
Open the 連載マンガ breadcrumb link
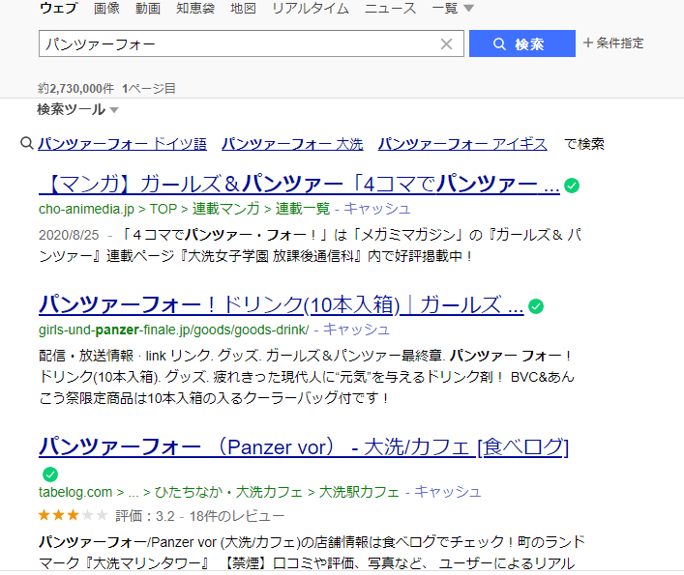(x=226, y=209)
